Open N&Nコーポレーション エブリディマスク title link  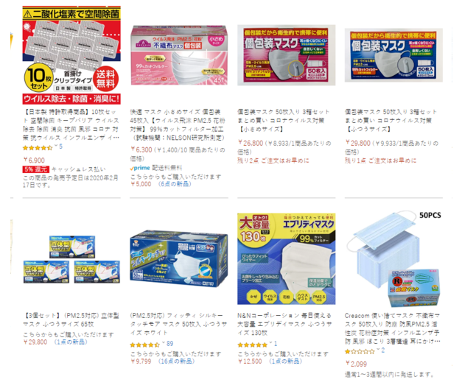(284, 324)
